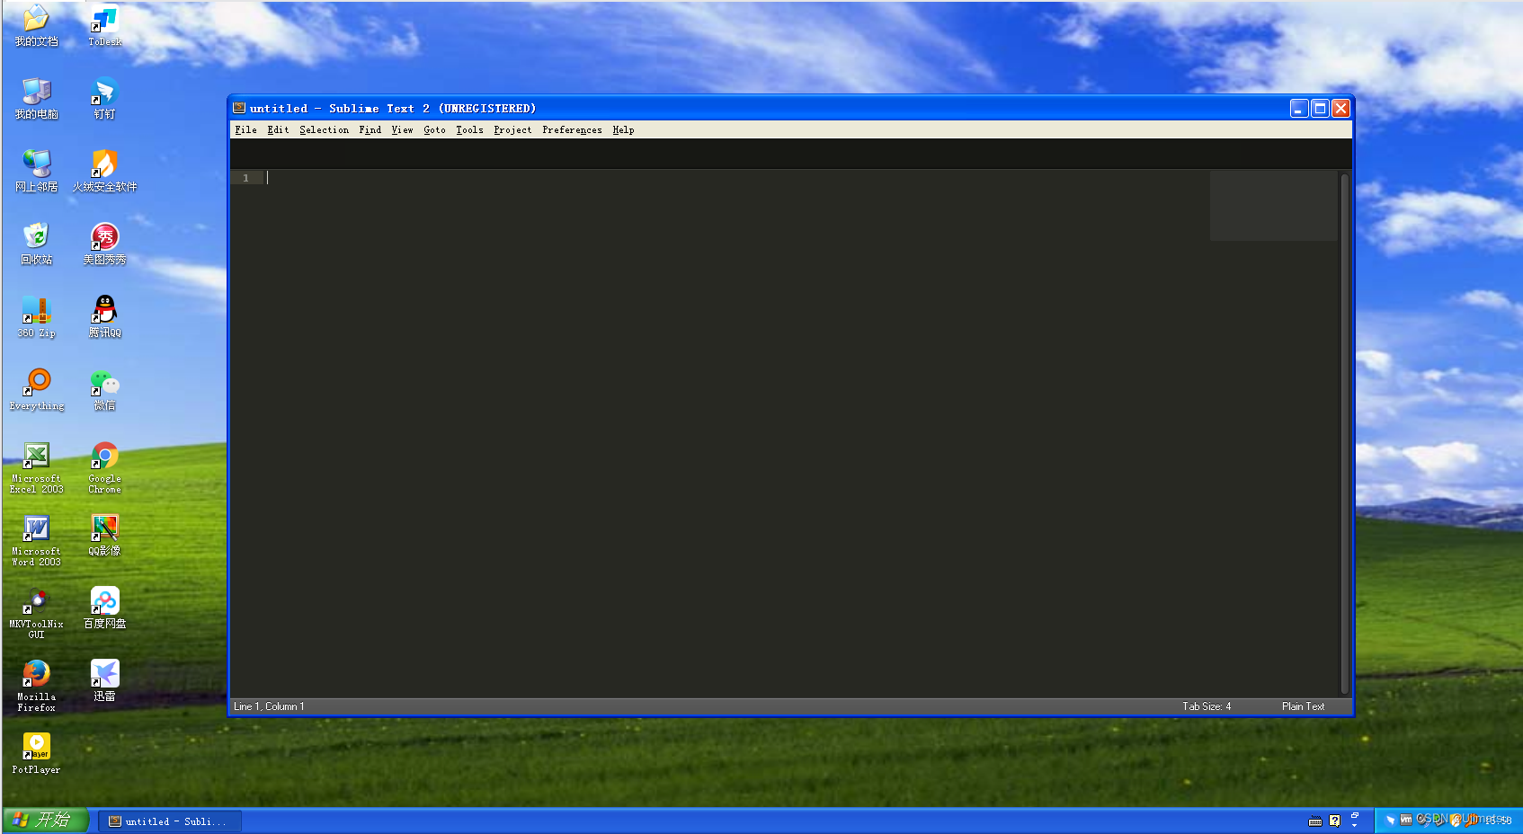Close the Sublime Text window
The width and height of the screenshot is (1523, 834).
1340,109
